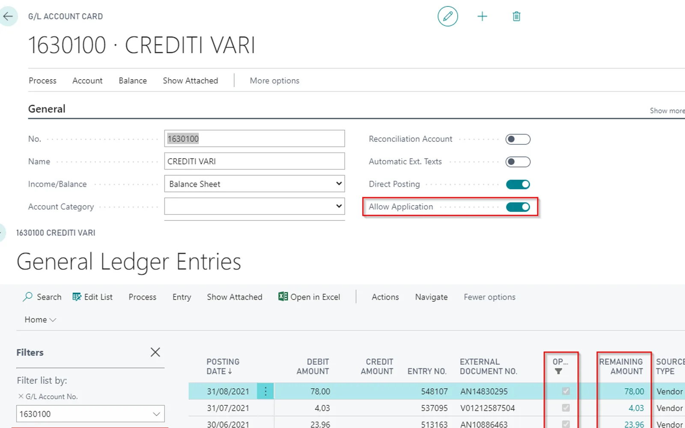This screenshot has width=685, height=428.
Task: Toggle Reconciliation Account switch
Action: point(518,139)
